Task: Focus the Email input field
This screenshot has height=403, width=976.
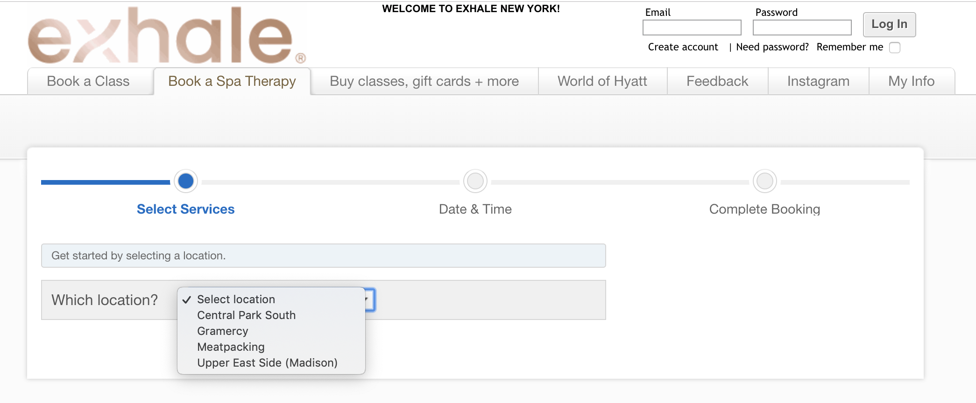Action: click(692, 28)
